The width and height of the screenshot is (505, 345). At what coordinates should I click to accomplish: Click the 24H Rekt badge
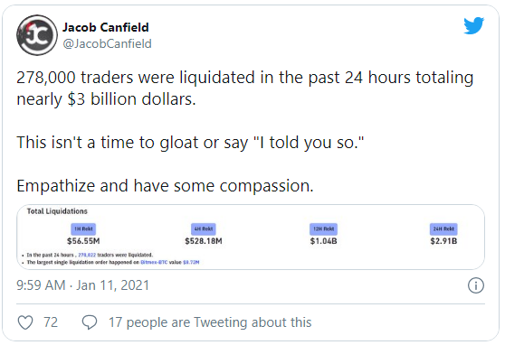point(443,228)
